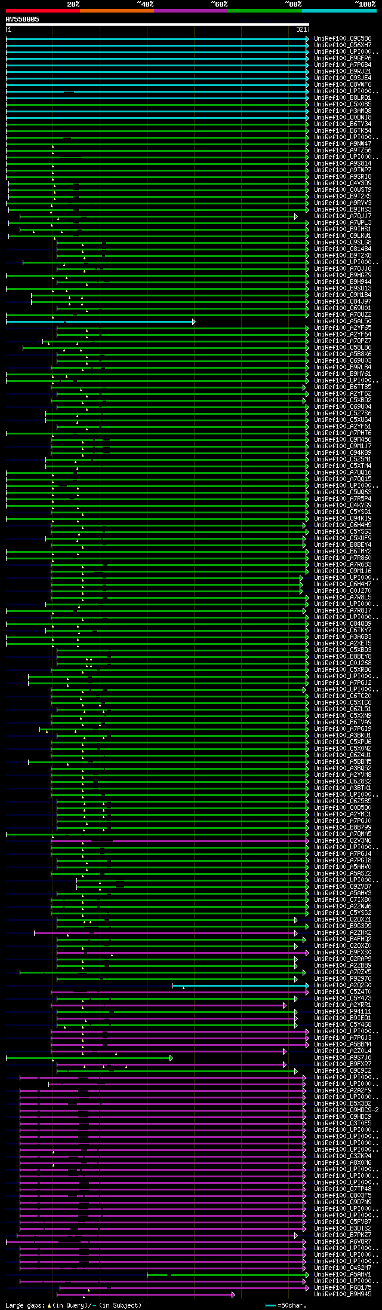Select the UniRef100_A5AL50 label
Viewport: 382px width, 1310px height.
click(x=343, y=322)
